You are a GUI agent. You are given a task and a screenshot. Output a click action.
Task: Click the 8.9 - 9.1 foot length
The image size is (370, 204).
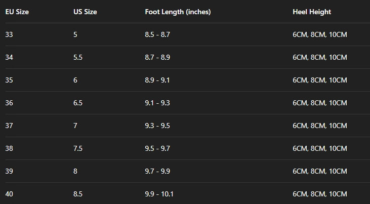pos(157,80)
